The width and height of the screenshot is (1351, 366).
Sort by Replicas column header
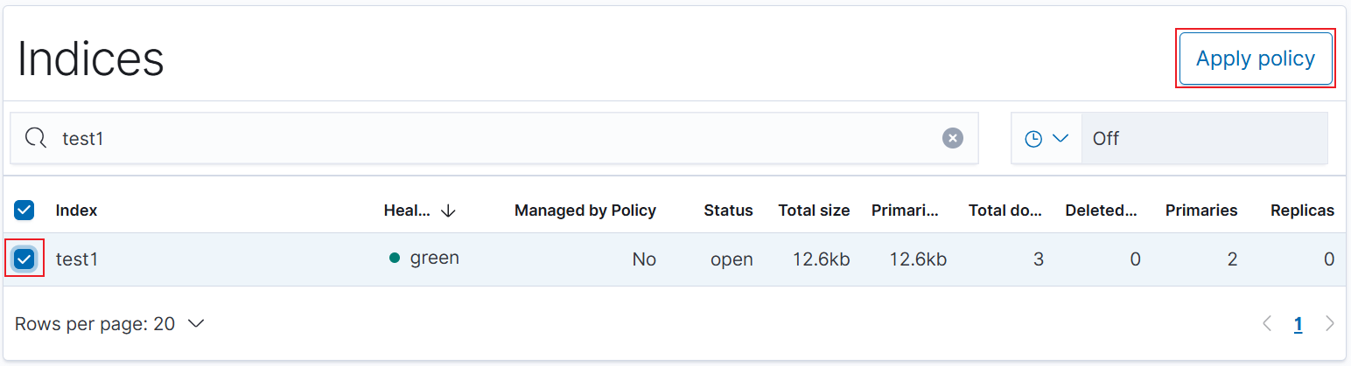(x=1302, y=211)
